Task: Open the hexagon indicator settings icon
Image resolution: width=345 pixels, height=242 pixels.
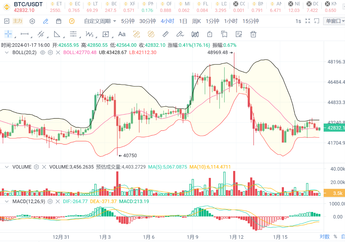Action: coord(32,21)
